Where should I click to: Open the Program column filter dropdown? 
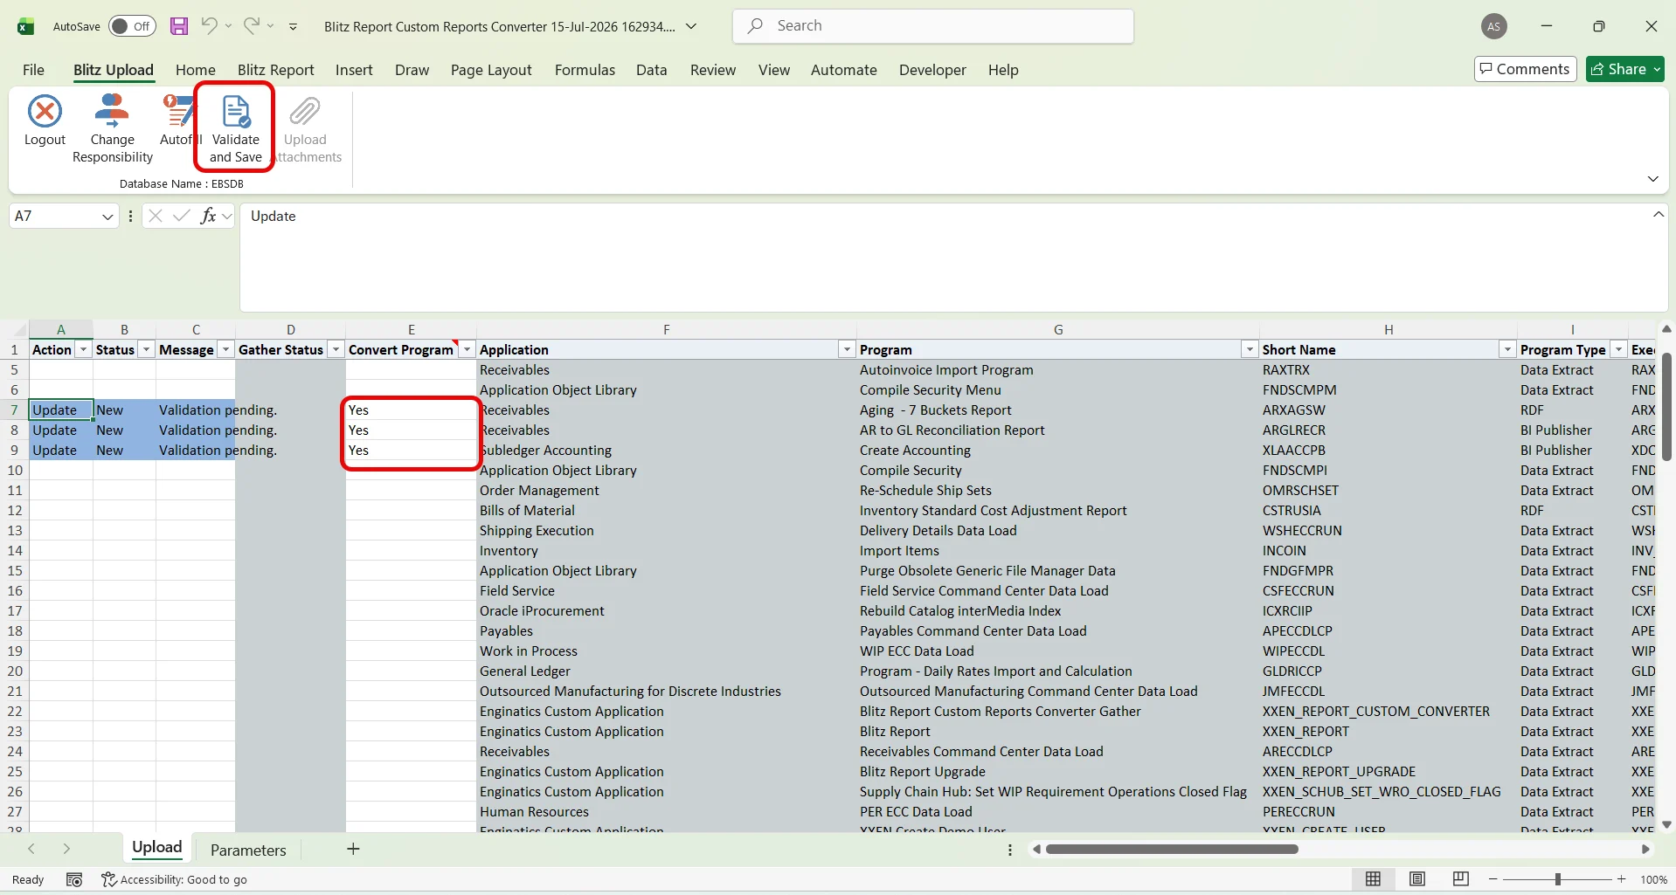click(1250, 349)
